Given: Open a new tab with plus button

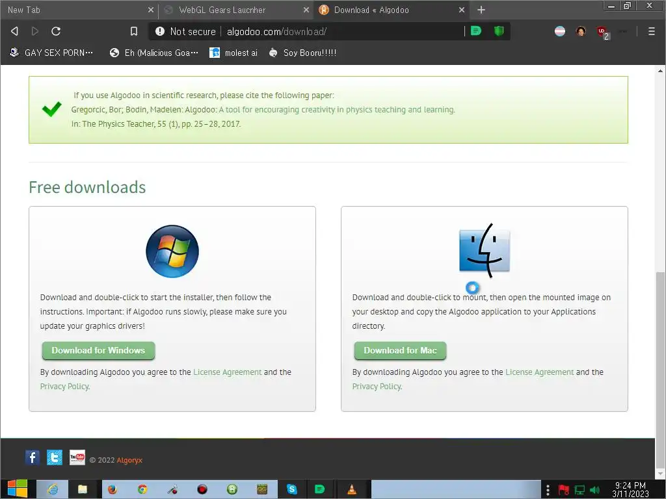Looking at the screenshot, I should coord(481,10).
